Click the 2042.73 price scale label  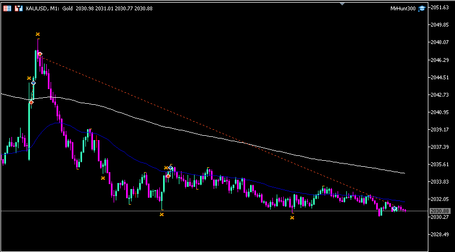tap(440, 95)
